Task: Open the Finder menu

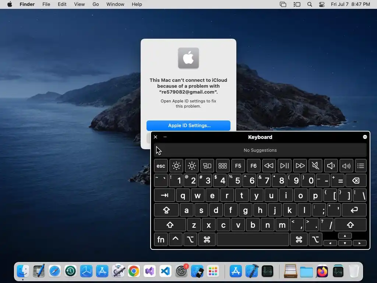Action: 27,4
